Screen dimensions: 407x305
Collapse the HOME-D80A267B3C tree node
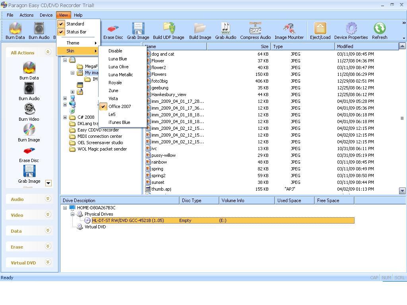click(x=65, y=208)
